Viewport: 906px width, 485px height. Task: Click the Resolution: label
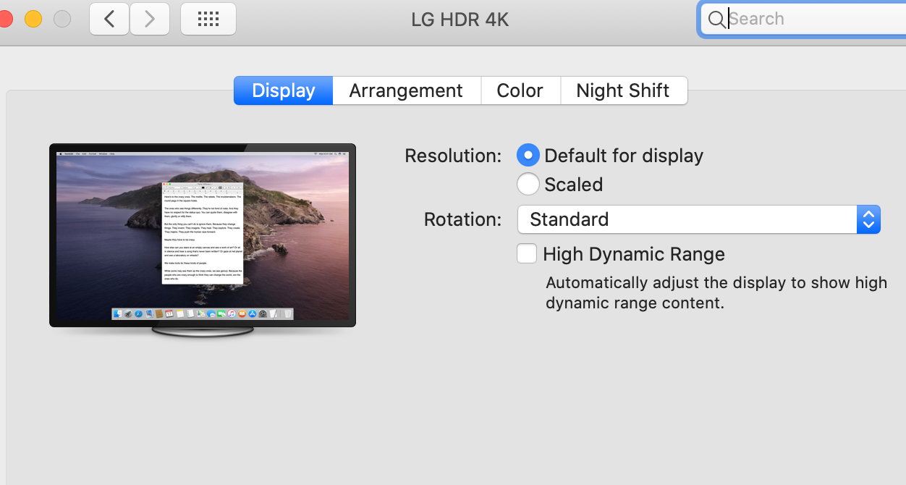pyautogui.click(x=453, y=156)
